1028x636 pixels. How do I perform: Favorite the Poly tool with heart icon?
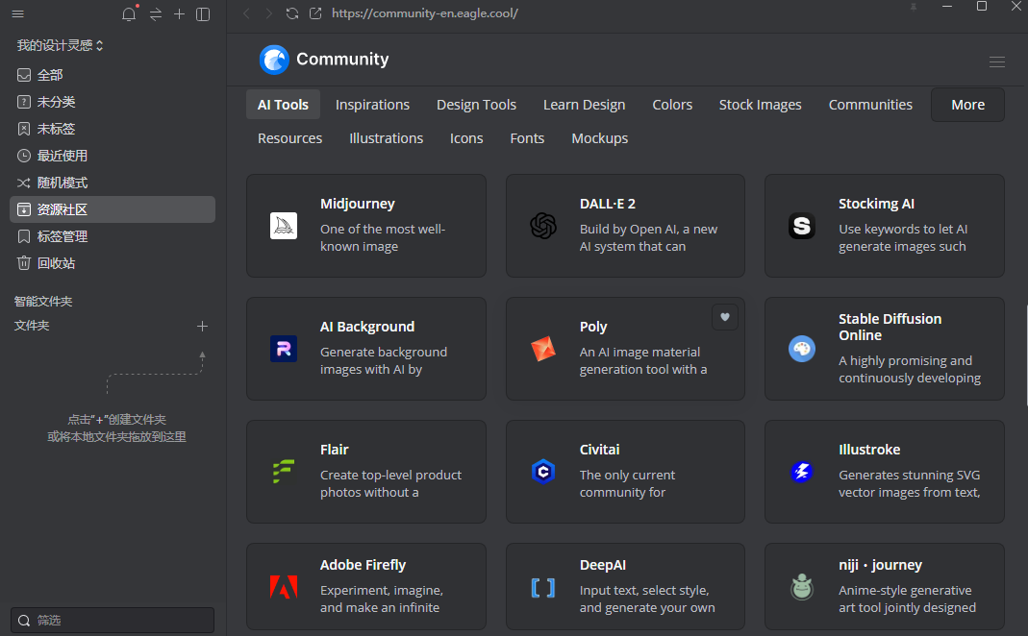point(725,317)
